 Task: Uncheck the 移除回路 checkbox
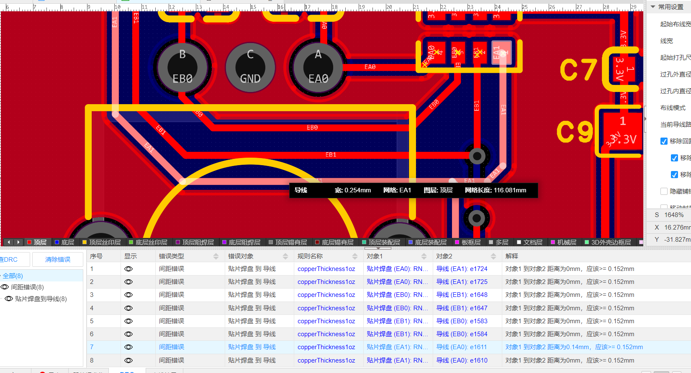(664, 141)
